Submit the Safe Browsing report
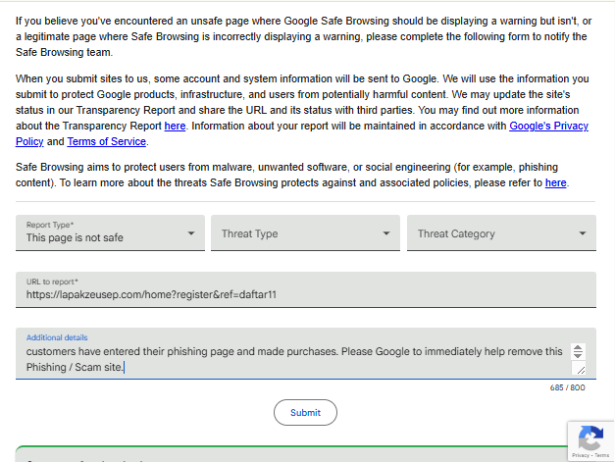The image size is (615, 462). tap(305, 413)
